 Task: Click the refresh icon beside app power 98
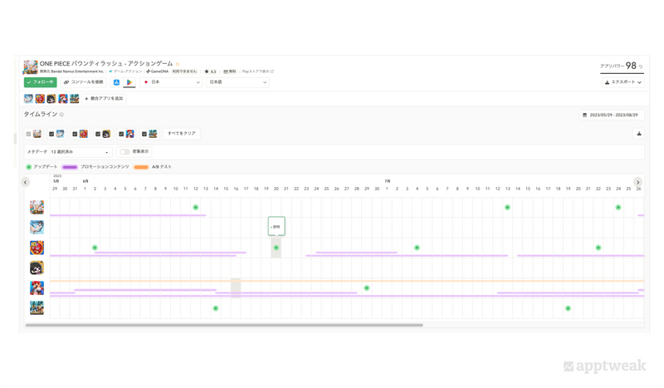click(x=641, y=66)
